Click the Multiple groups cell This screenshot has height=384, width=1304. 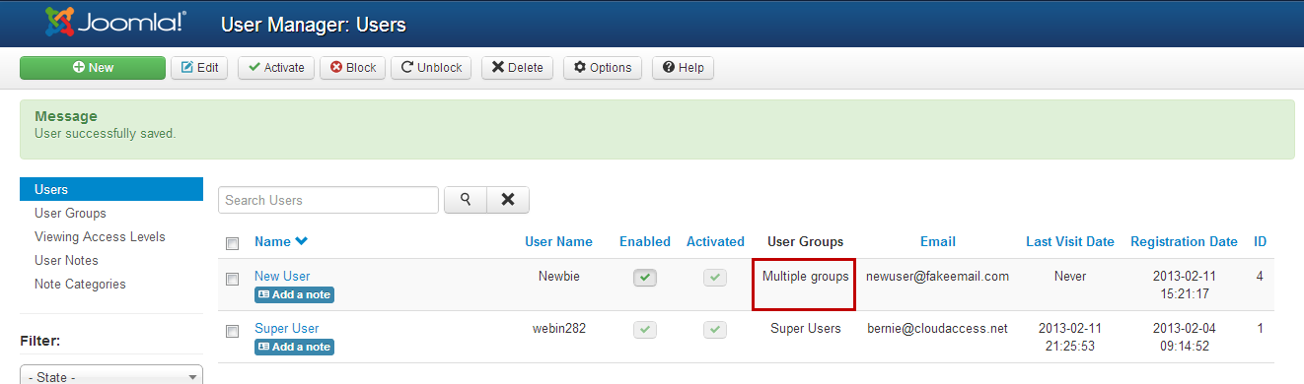click(805, 277)
